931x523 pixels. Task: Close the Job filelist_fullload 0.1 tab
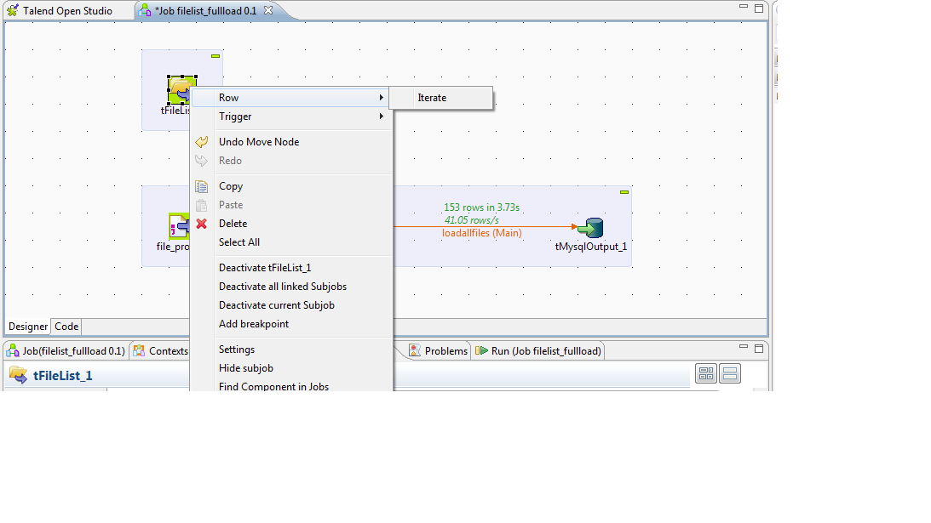(268, 10)
